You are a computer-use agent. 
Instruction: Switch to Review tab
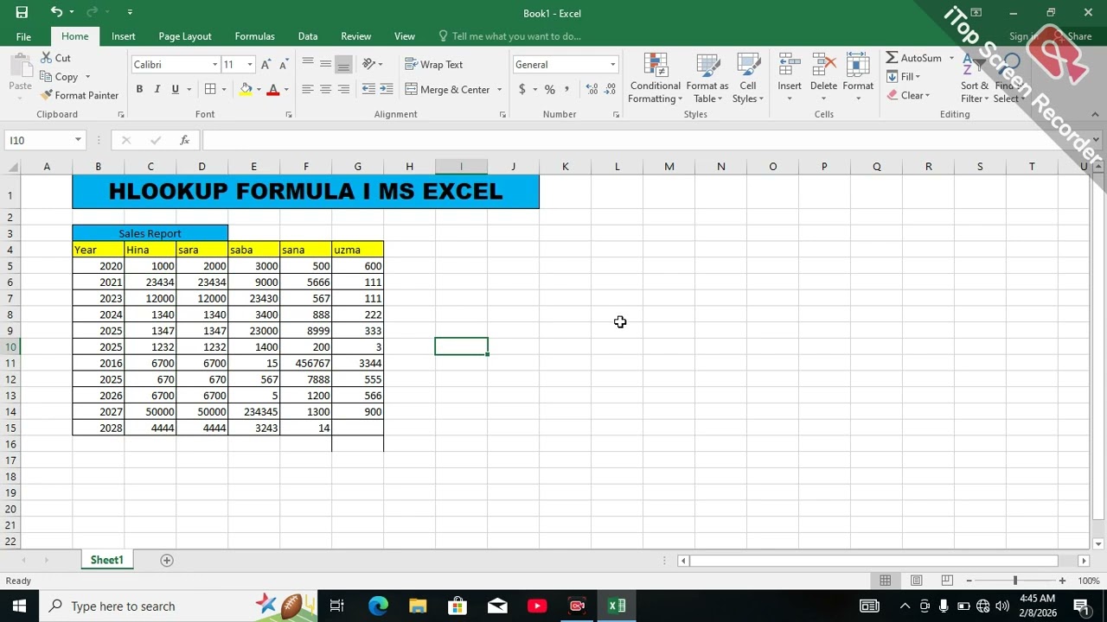[355, 36]
